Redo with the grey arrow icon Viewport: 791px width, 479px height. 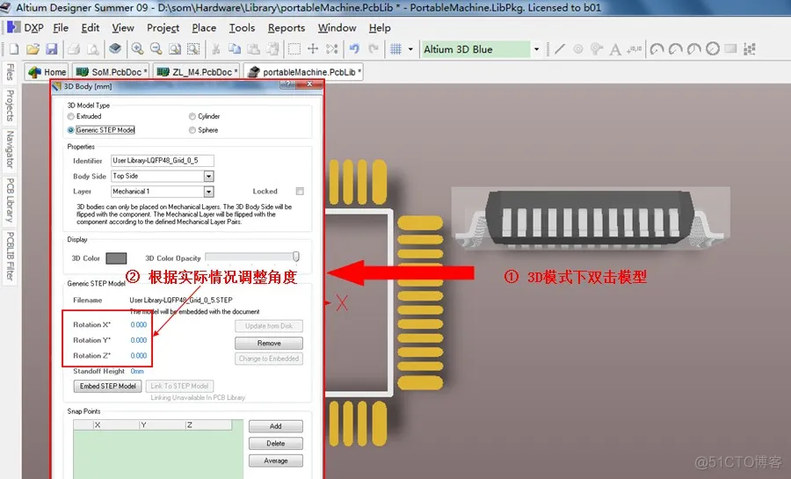point(374,48)
